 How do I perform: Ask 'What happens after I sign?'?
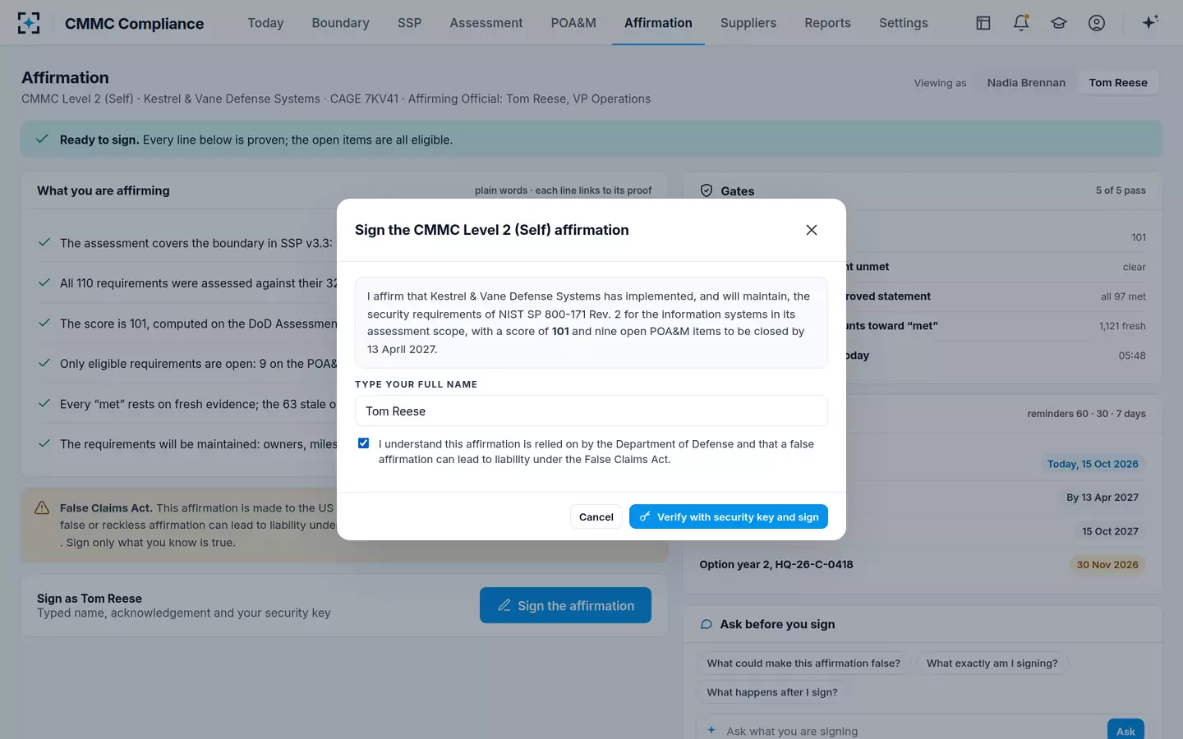point(772,692)
